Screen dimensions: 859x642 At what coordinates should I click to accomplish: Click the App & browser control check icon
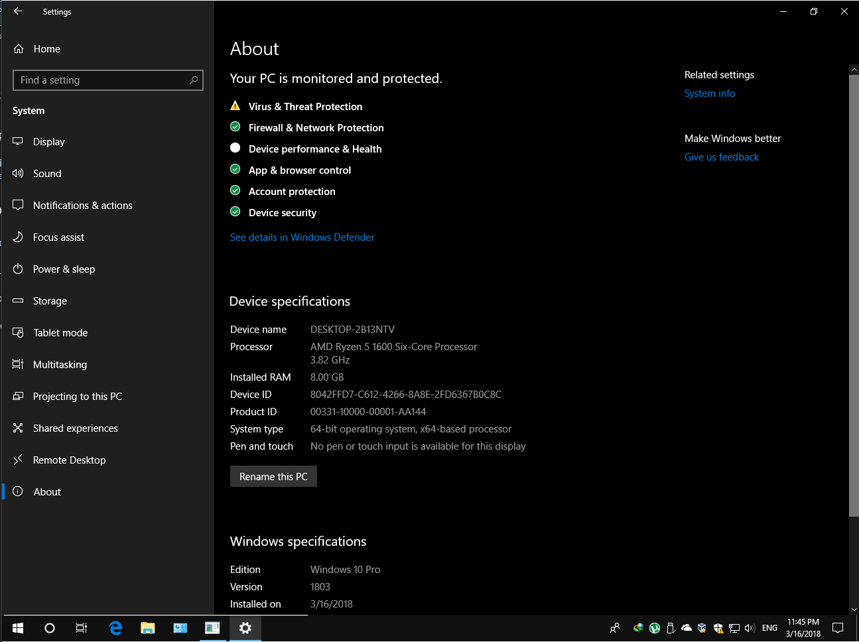pos(235,169)
